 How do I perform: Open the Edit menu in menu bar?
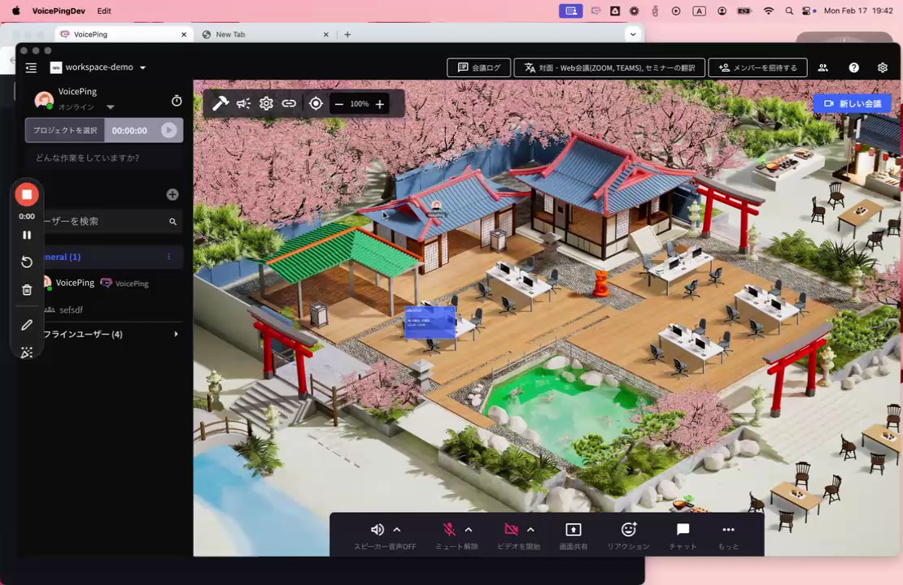(x=104, y=11)
